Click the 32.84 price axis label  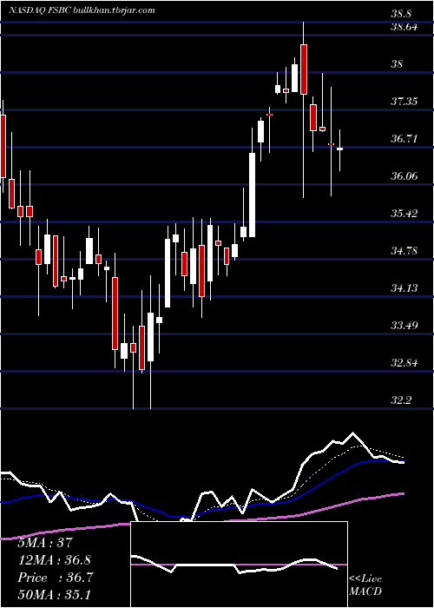pyautogui.click(x=404, y=363)
